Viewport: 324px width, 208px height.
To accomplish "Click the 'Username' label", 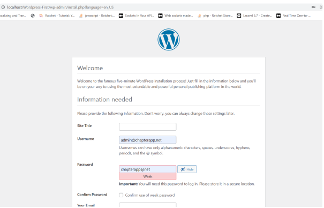I will tap(86, 139).
